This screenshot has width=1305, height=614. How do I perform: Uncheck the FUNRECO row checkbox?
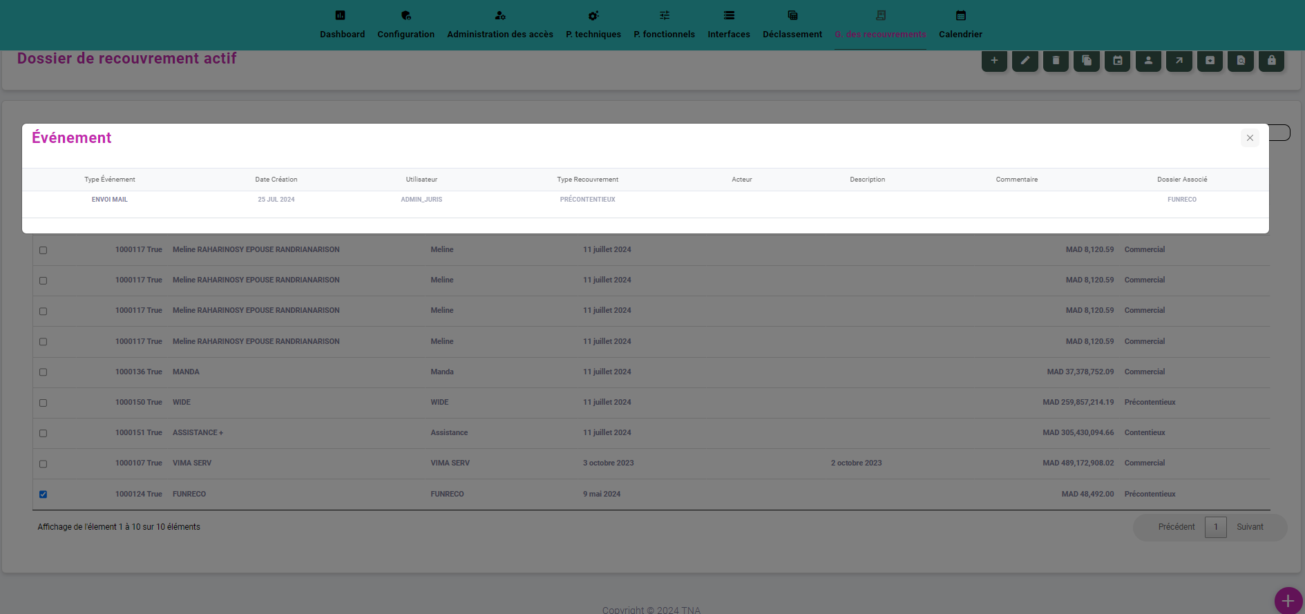pos(44,495)
